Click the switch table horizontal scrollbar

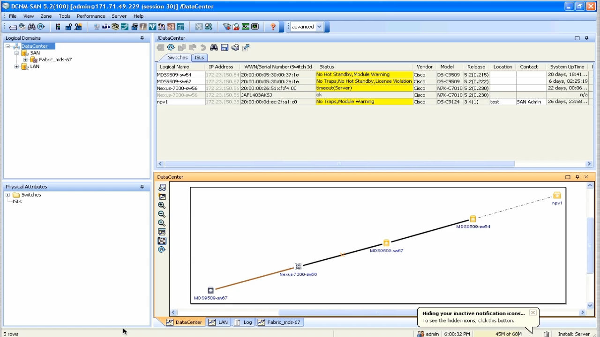339,164
